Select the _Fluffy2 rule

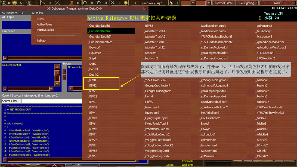(x=149, y=102)
